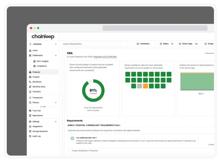
Task: Click the Dashboards grid icon
Action: coord(30,55)
